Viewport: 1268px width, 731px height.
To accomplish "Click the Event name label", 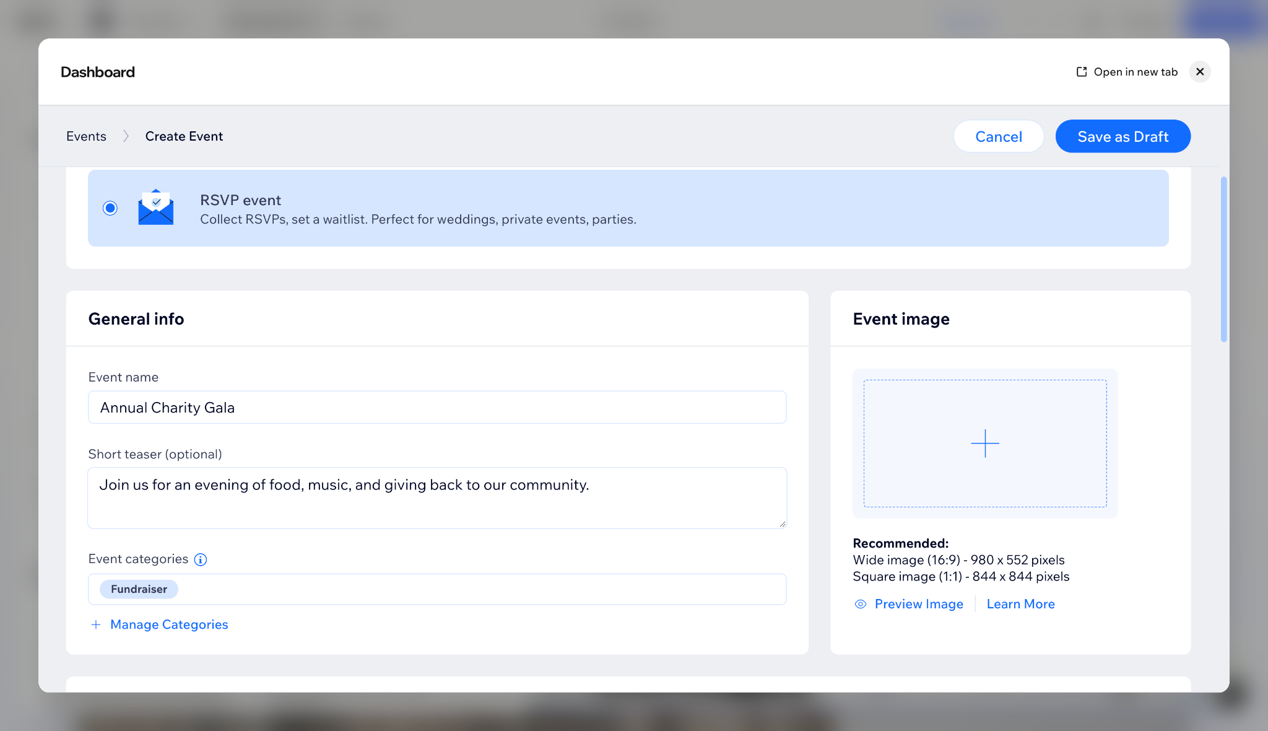I will pos(123,377).
